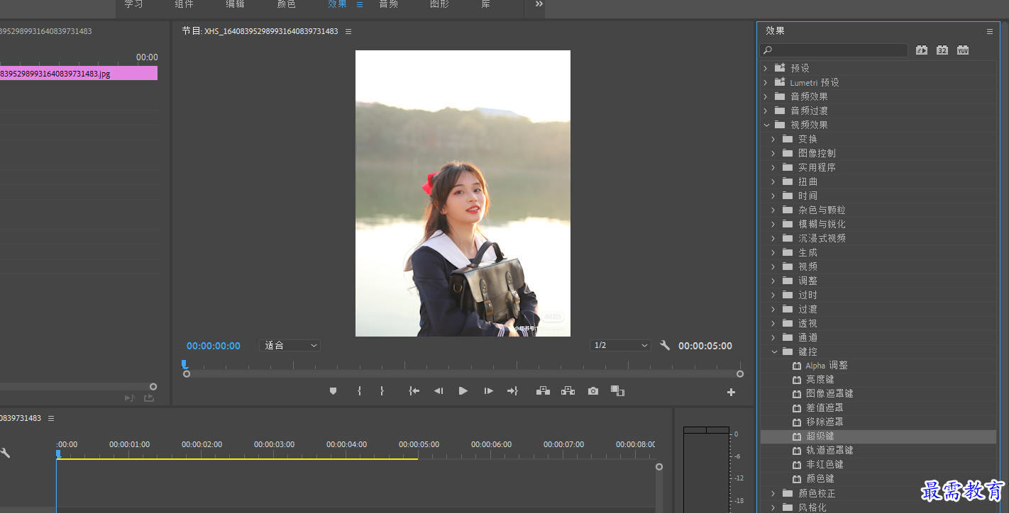The image size is (1009, 513).
Task: Filter by YUV Effects icon
Action: click(963, 50)
